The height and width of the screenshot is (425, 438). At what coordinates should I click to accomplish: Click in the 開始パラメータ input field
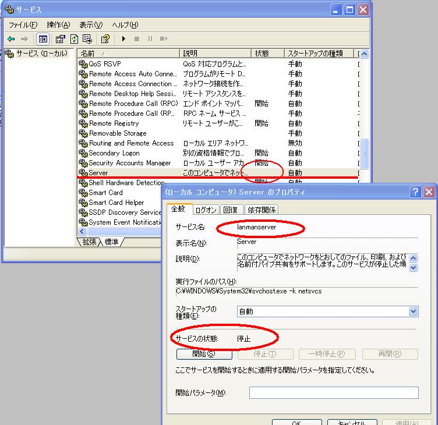[333, 393]
